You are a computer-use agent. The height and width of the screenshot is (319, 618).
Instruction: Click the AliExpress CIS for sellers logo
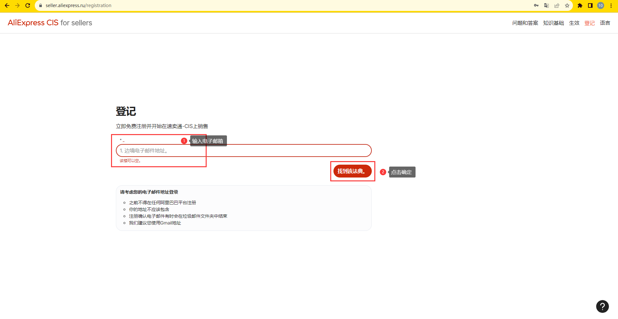(50, 23)
